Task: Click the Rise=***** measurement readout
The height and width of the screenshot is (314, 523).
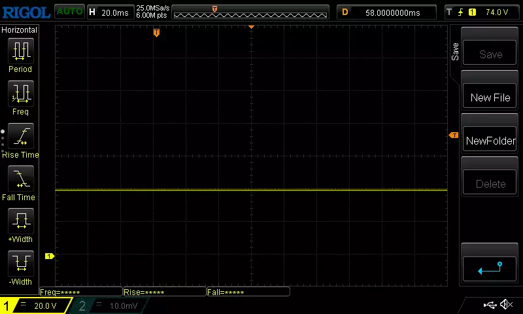Action: [165, 292]
